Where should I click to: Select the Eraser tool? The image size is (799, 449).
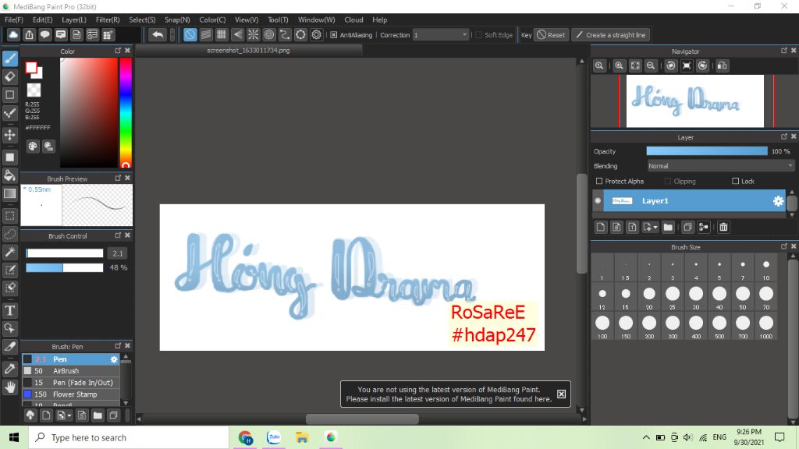(9, 76)
